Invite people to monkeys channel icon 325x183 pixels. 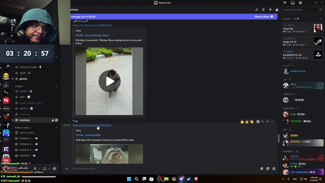coord(53,120)
